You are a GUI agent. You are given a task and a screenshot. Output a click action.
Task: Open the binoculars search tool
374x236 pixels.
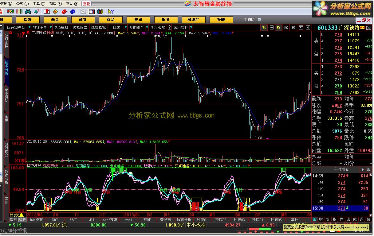tap(28, 11)
